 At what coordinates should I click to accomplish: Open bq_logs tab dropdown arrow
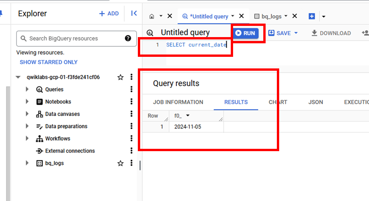point(286,16)
